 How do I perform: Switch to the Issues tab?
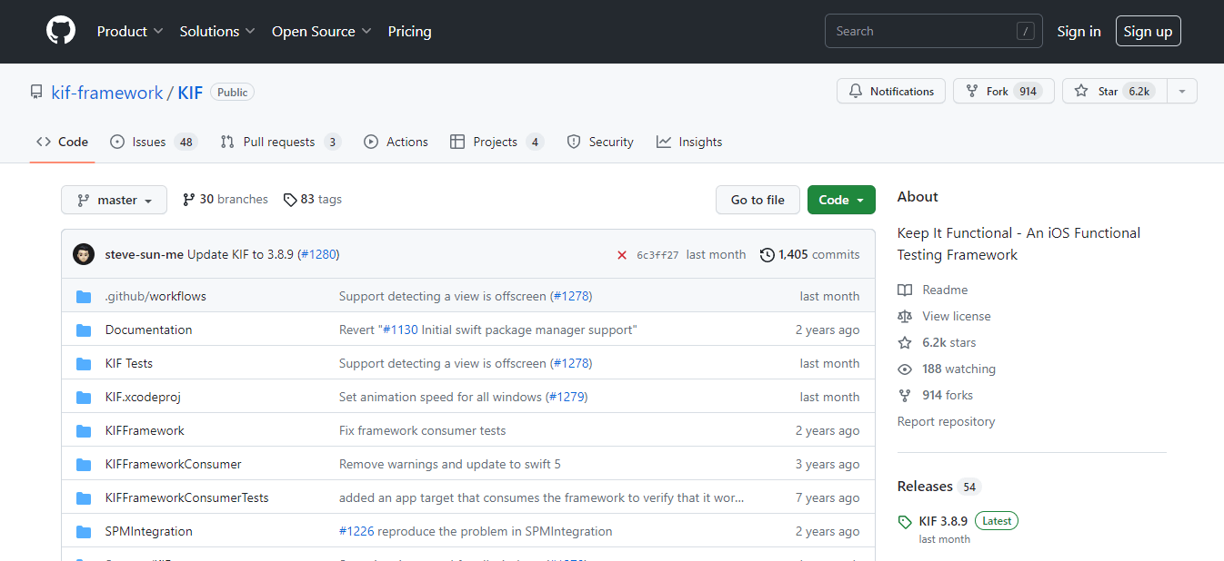152,143
